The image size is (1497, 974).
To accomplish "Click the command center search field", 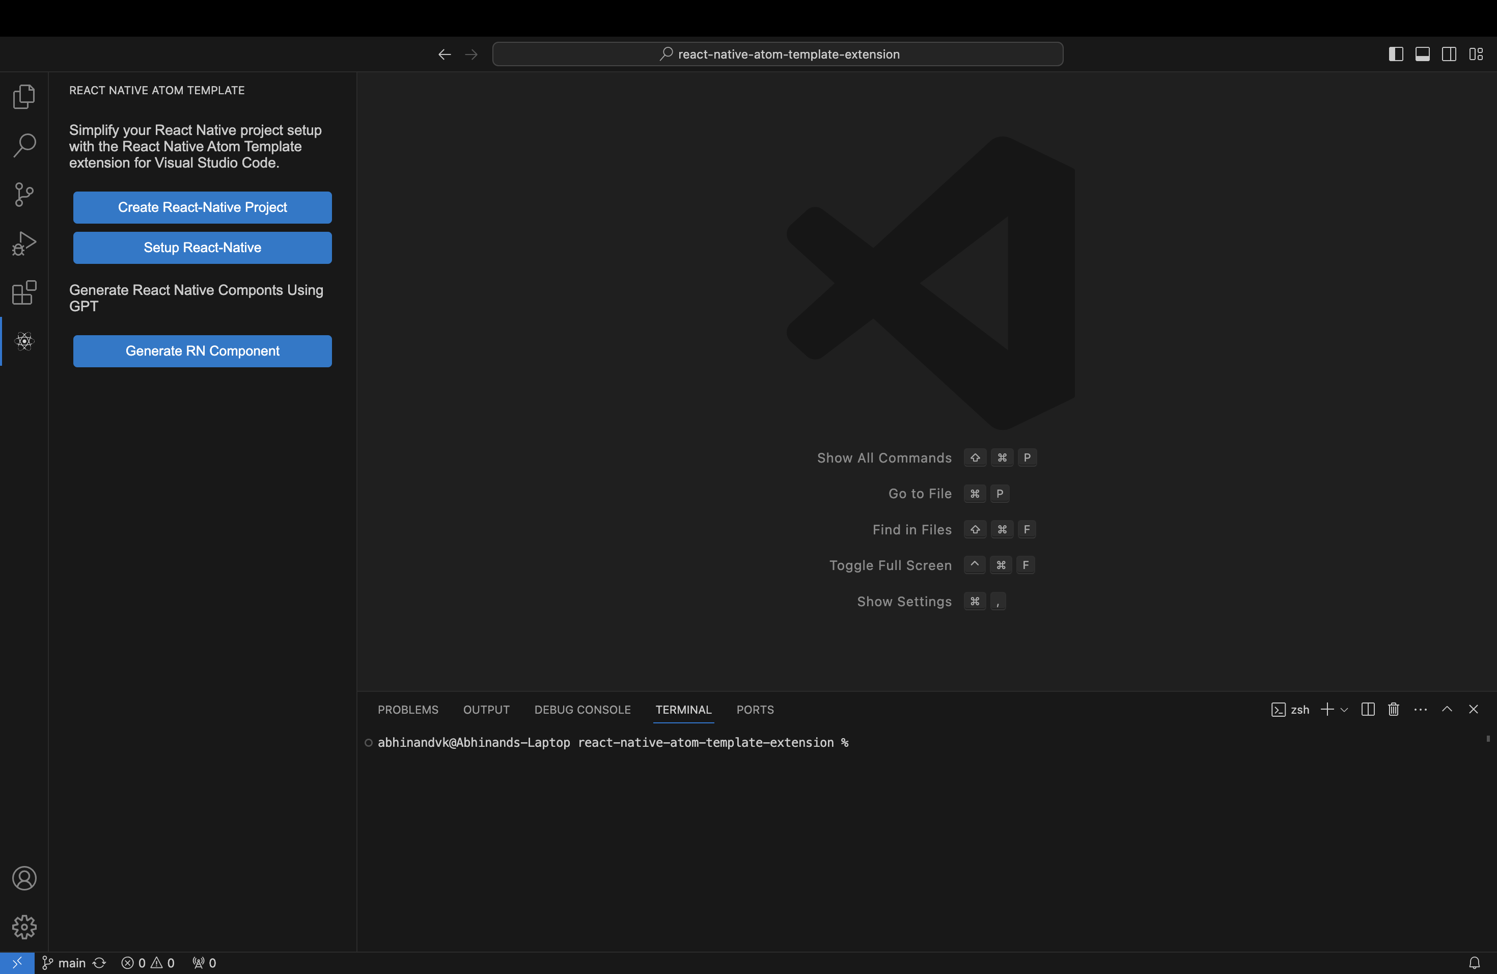I will (778, 54).
